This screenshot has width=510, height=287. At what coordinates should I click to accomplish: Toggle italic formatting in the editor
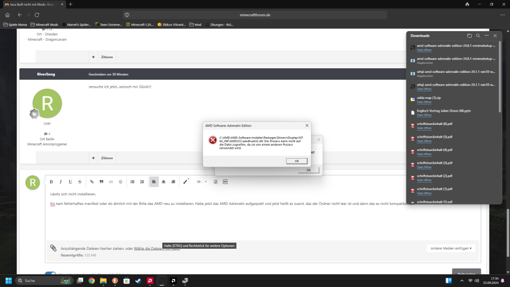tap(61, 181)
